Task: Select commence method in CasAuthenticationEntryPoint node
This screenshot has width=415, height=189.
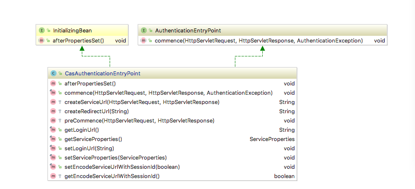Action: point(169,93)
